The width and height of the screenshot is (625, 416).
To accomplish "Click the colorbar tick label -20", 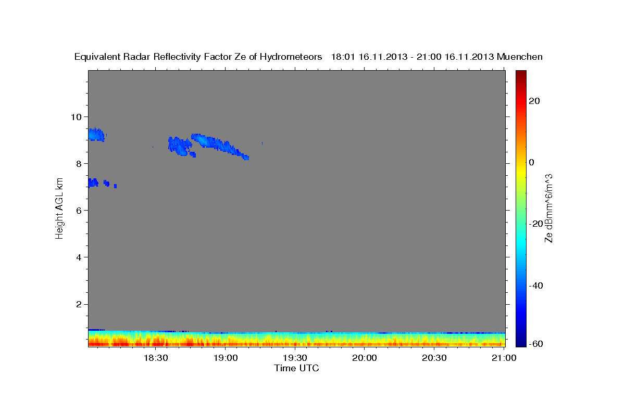I will (536, 224).
